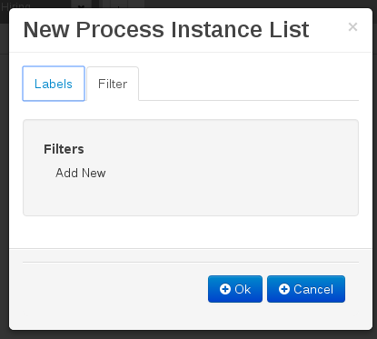
Task: Click empty space right of Filter tab
Action: (x=248, y=84)
